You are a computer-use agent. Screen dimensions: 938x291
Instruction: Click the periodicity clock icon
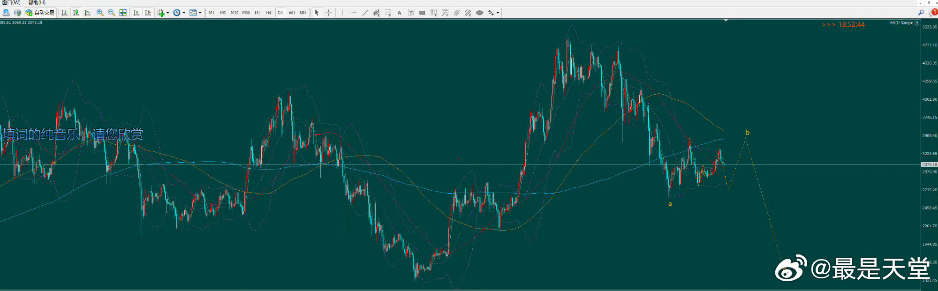click(x=177, y=13)
